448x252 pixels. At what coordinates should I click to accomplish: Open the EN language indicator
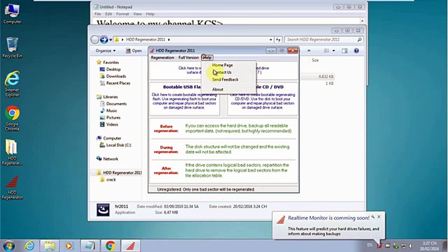pos(370,246)
